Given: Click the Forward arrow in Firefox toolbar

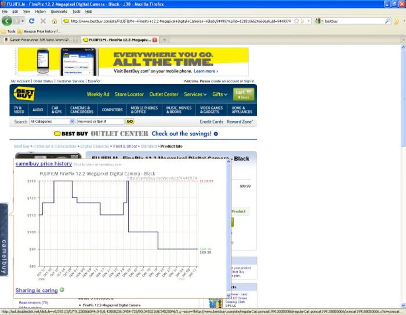Looking at the screenshot, I should pos(17,21).
